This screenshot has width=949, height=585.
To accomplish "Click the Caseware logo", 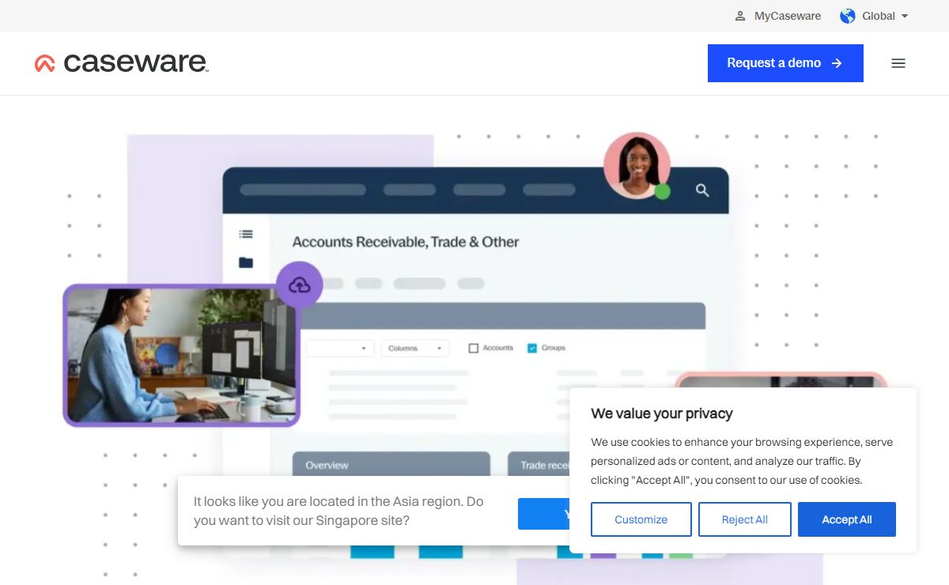I will point(122,63).
